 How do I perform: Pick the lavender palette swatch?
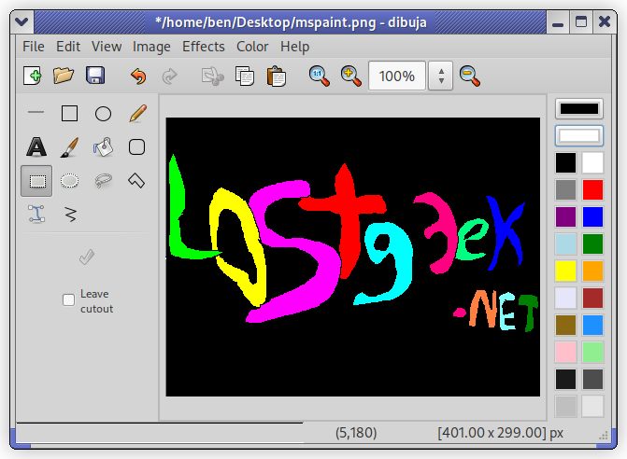coord(565,298)
